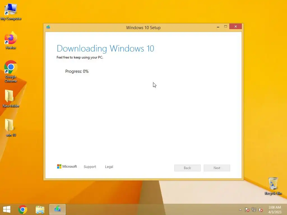Launch Firefox from the desktop
Image resolution: width=287 pixels, height=215 pixels.
click(11, 40)
